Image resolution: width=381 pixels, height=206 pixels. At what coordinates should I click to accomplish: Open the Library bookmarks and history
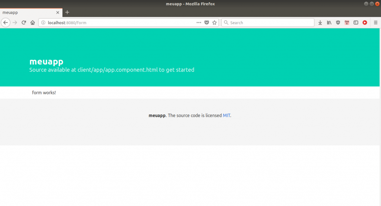(x=329, y=23)
